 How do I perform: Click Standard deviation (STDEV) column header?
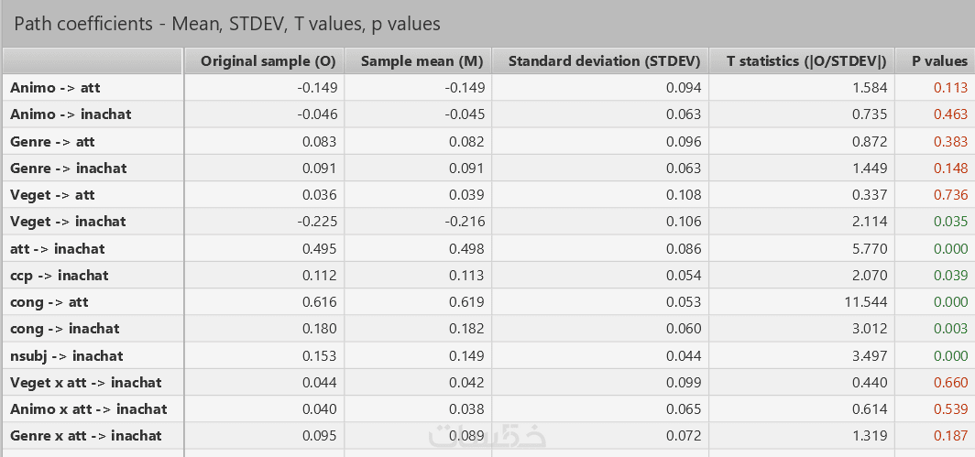[x=604, y=61]
